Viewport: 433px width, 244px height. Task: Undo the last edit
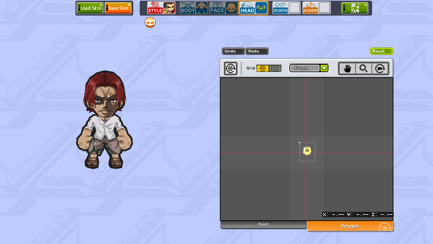(x=233, y=51)
